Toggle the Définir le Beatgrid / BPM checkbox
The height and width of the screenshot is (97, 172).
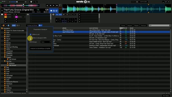coord(30,38)
